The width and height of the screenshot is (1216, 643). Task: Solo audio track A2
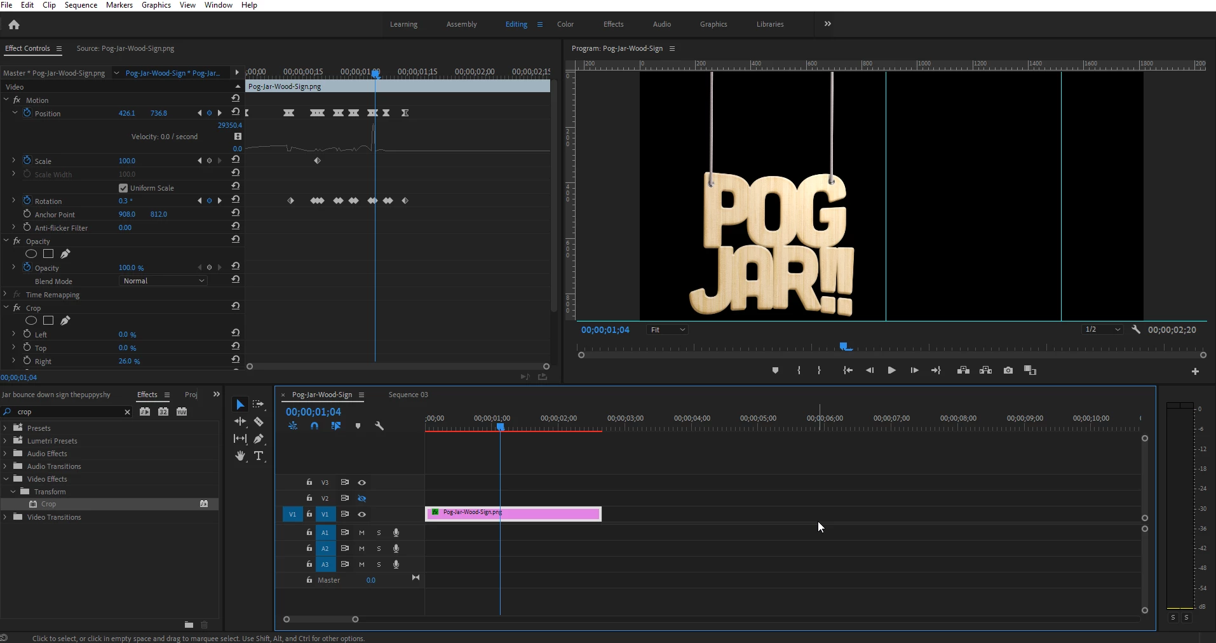[379, 549]
